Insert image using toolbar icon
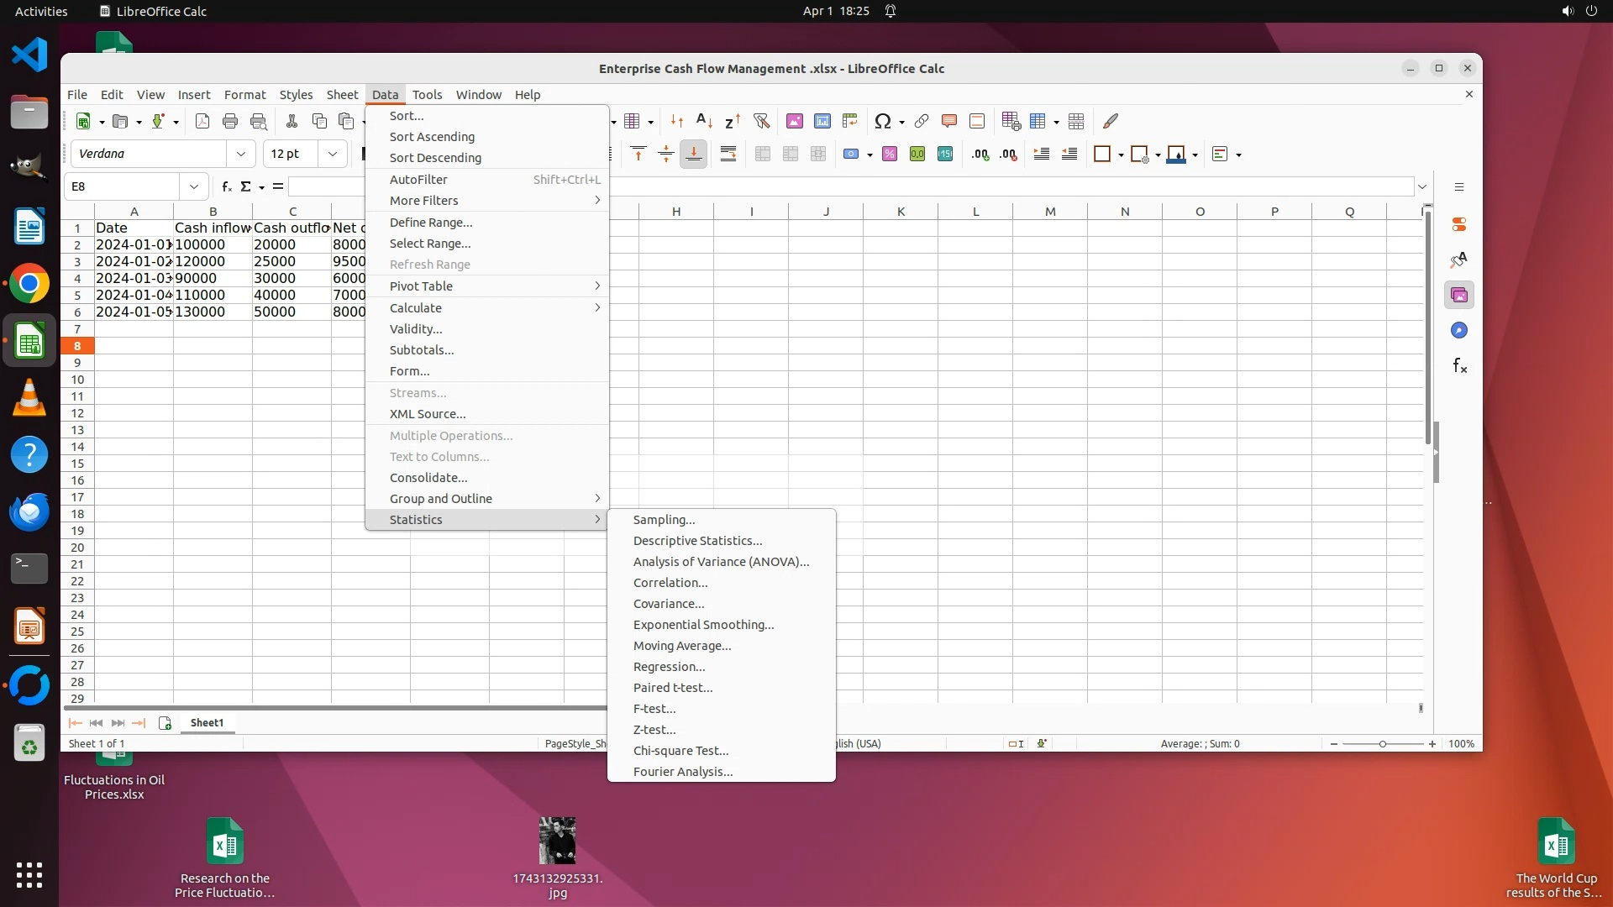This screenshot has width=1613, height=907. (x=794, y=121)
